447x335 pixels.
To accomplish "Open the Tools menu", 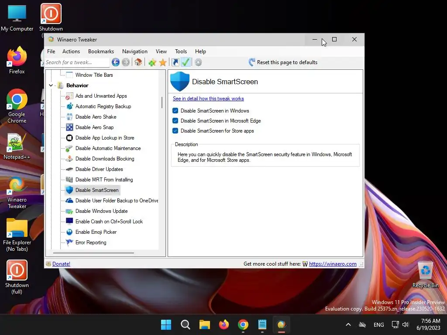I will point(181,51).
